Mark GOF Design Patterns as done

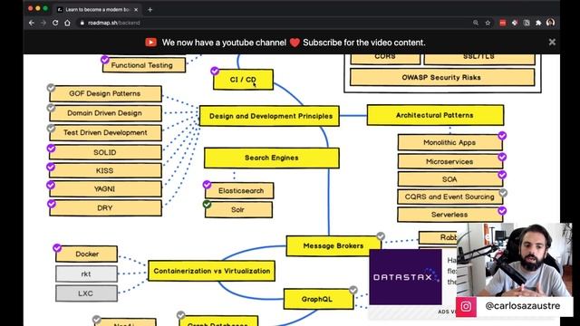coord(51,88)
